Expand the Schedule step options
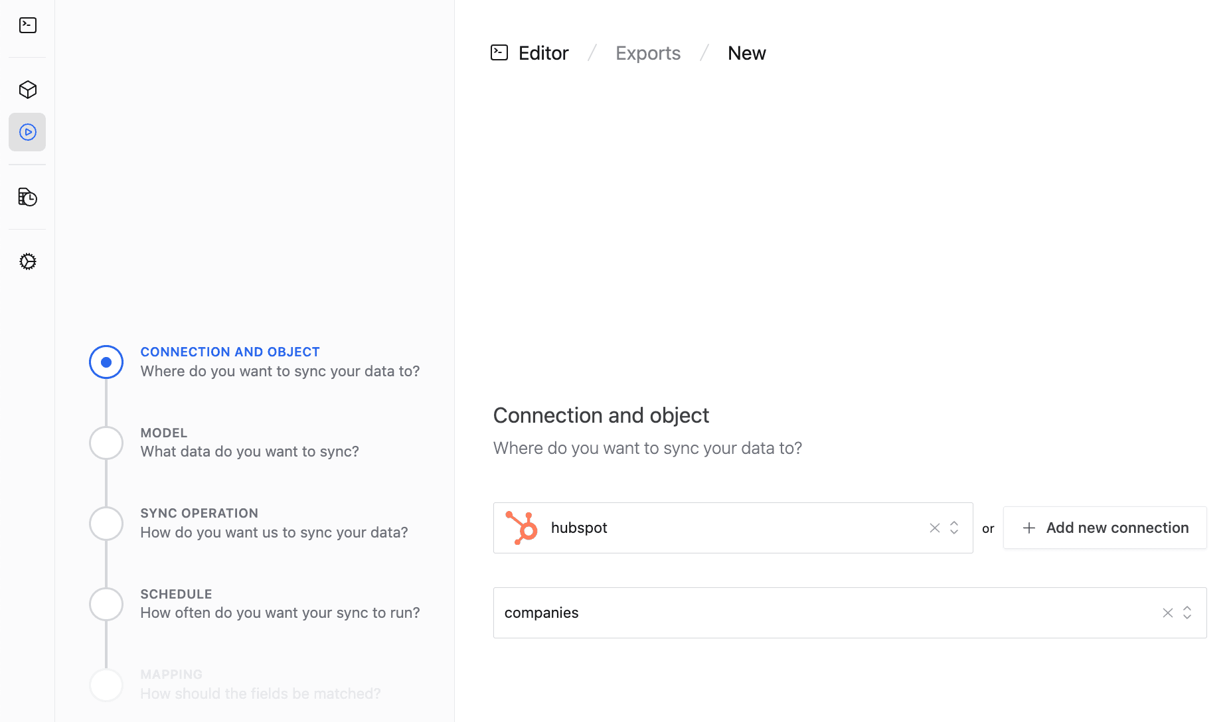 pos(106,604)
